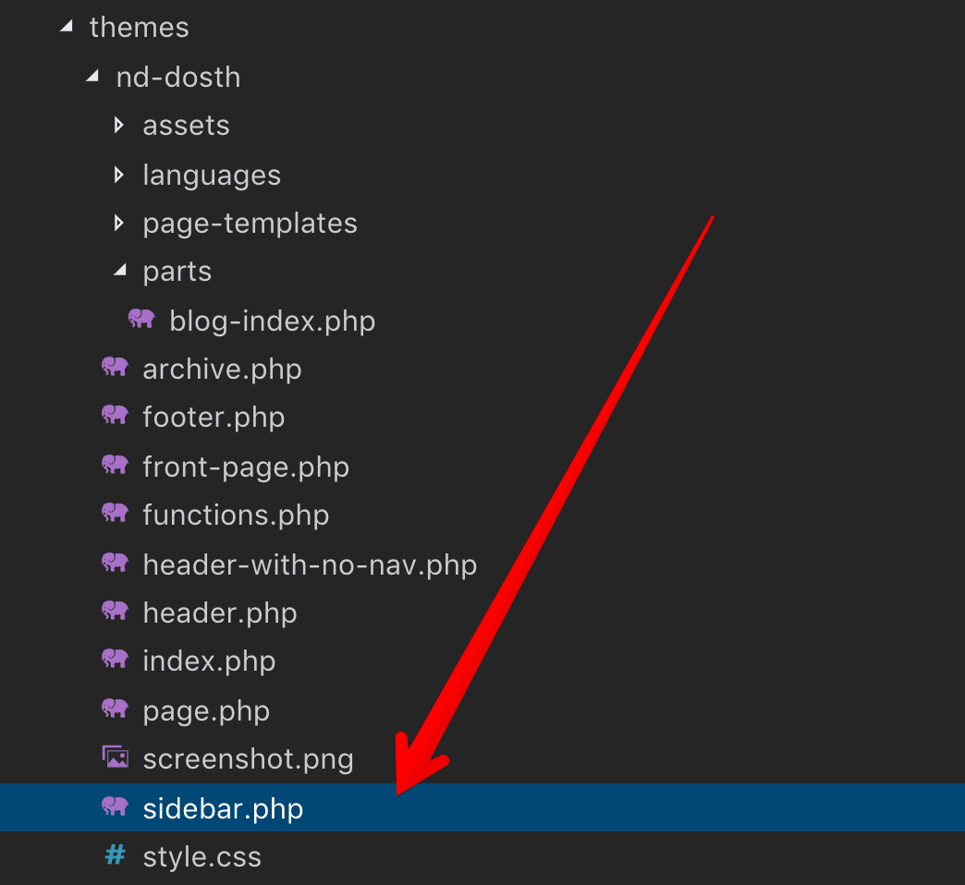Image resolution: width=965 pixels, height=885 pixels.
Task: Open blog-index.php inside parts folder
Action: [273, 320]
